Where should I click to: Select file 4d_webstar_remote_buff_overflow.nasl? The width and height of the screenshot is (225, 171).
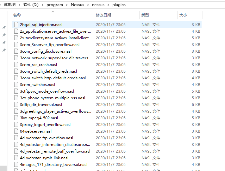tap(55, 151)
